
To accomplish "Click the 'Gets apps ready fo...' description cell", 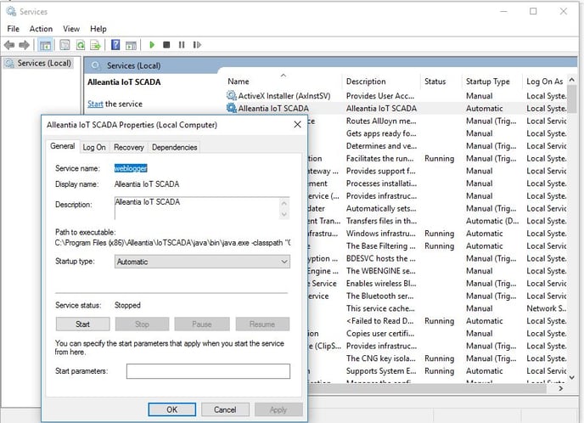I will (381, 133).
